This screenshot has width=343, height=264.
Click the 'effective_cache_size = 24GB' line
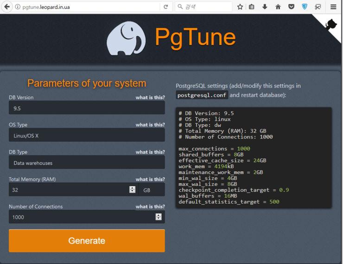click(x=222, y=161)
